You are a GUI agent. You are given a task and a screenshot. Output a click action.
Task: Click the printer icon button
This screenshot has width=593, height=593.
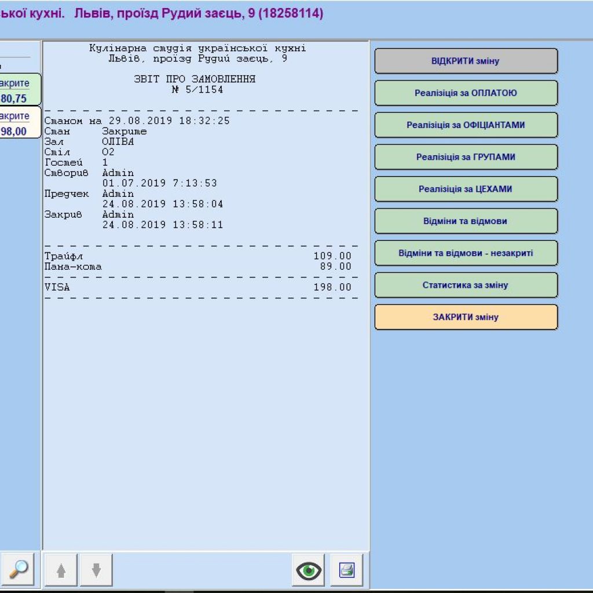click(x=347, y=570)
